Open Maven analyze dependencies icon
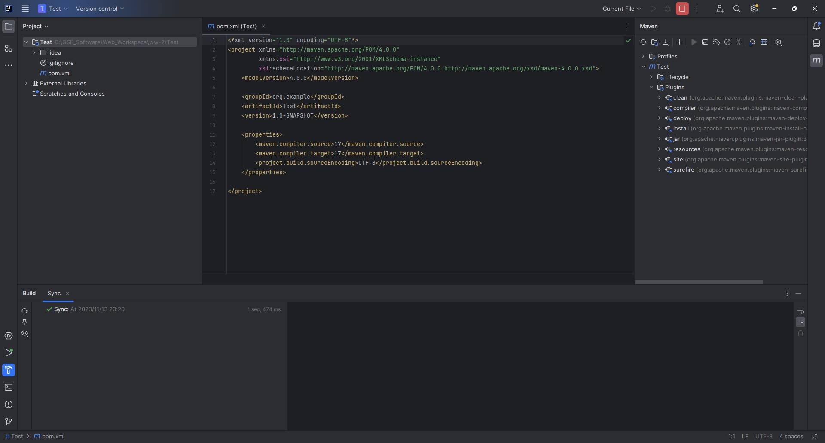Screen dimensions: 825x443 pyautogui.click(x=752, y=42)
